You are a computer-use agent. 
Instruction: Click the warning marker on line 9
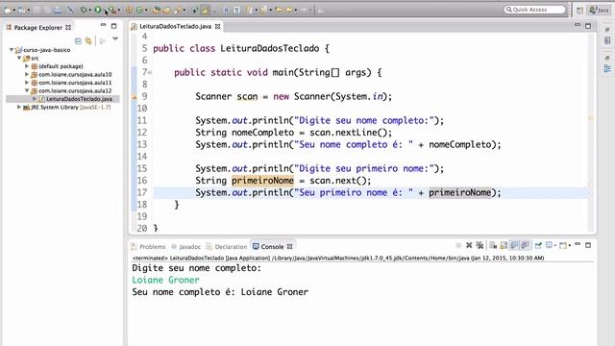pyautogui.click(x=134, y=96)
